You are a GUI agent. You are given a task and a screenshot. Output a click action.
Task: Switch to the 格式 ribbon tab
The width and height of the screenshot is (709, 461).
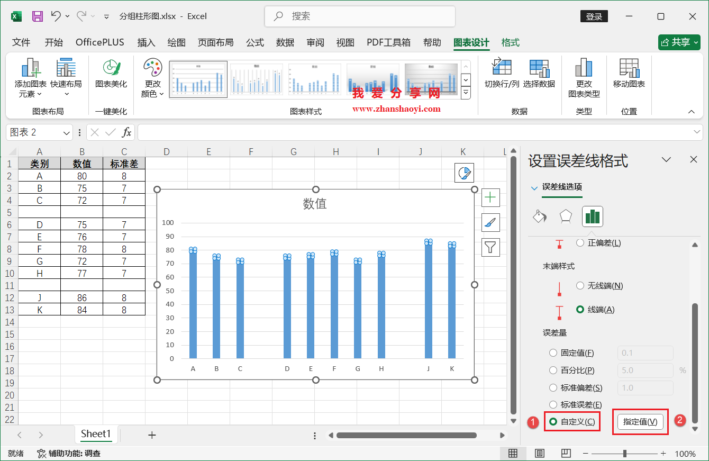point(510,42)
